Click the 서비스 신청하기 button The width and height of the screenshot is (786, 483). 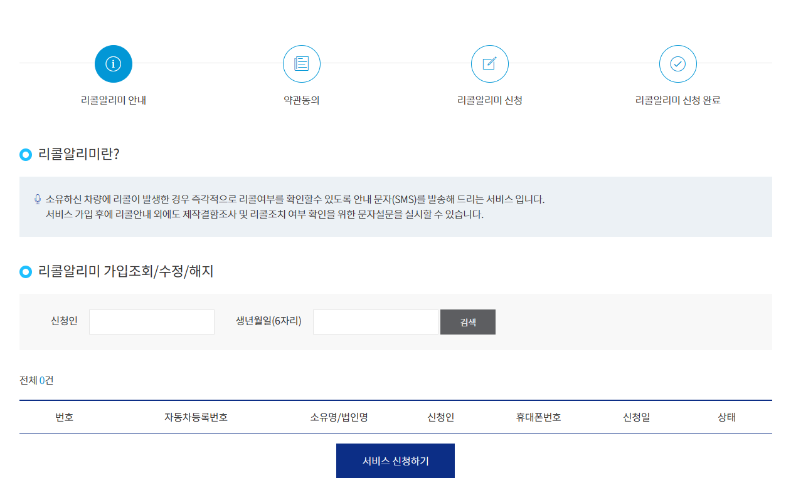click(395, 460)
